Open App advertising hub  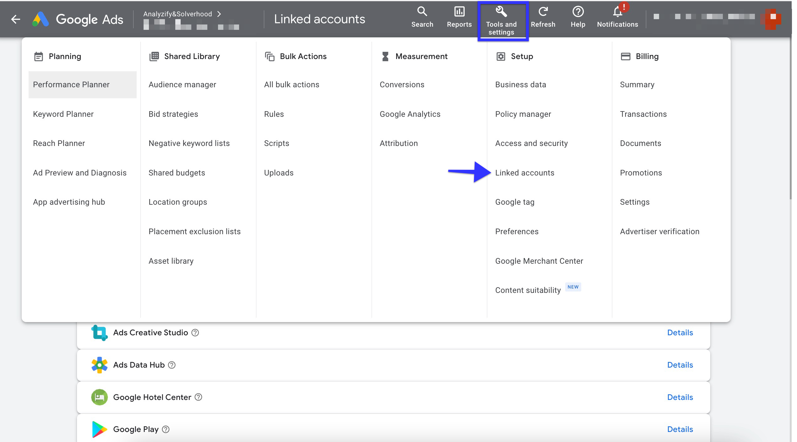69,202
